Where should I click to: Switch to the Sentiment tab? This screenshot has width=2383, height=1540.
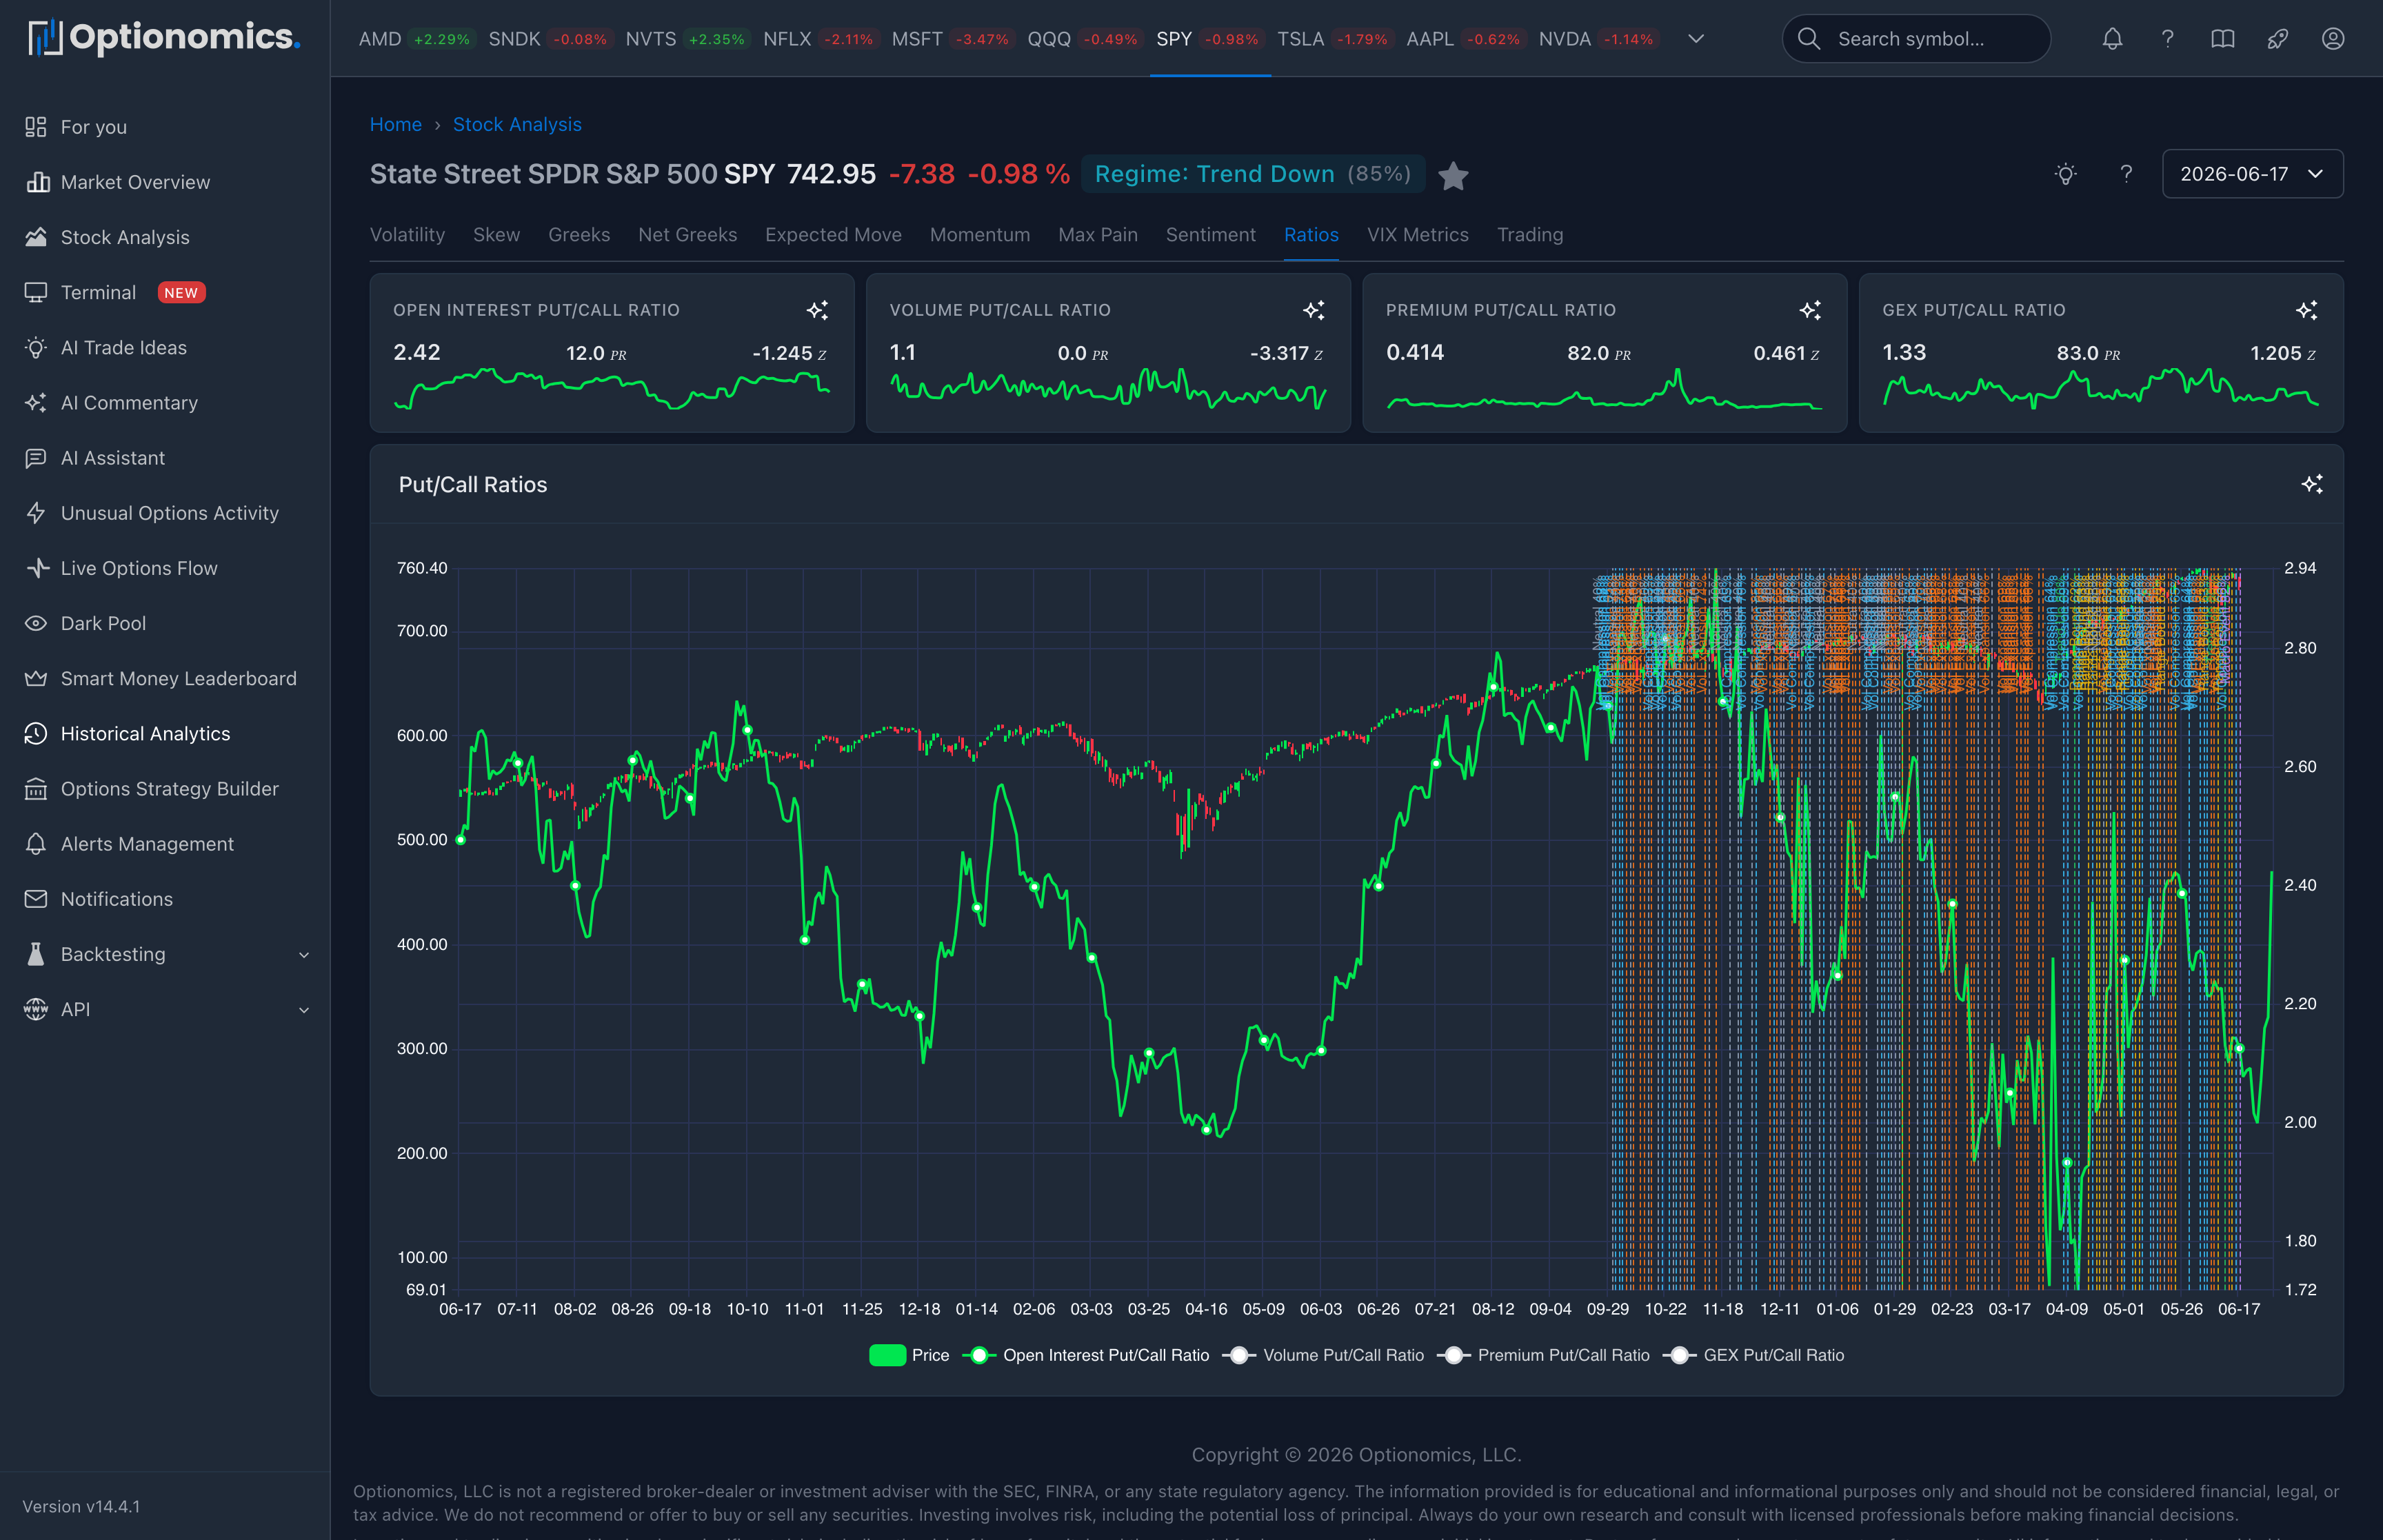[1210, 235]
